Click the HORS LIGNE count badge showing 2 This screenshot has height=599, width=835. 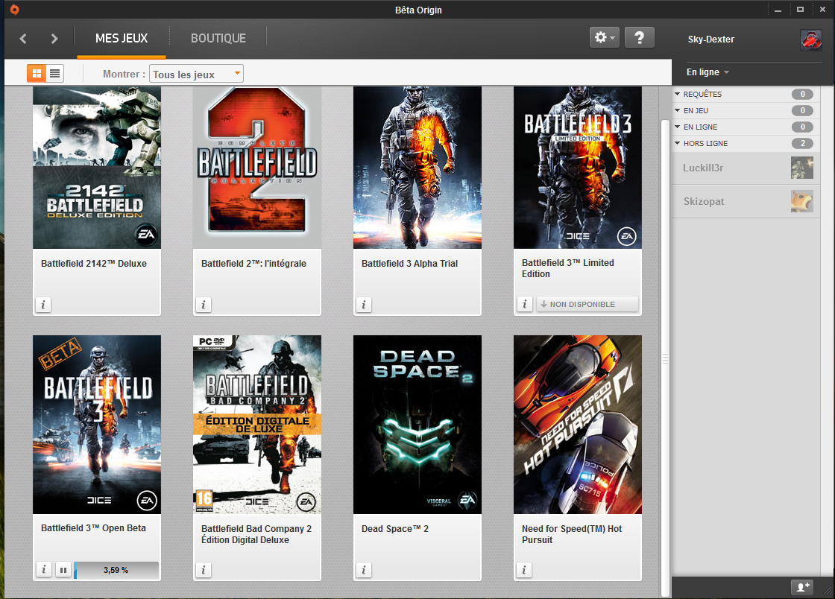pos(802,143)
